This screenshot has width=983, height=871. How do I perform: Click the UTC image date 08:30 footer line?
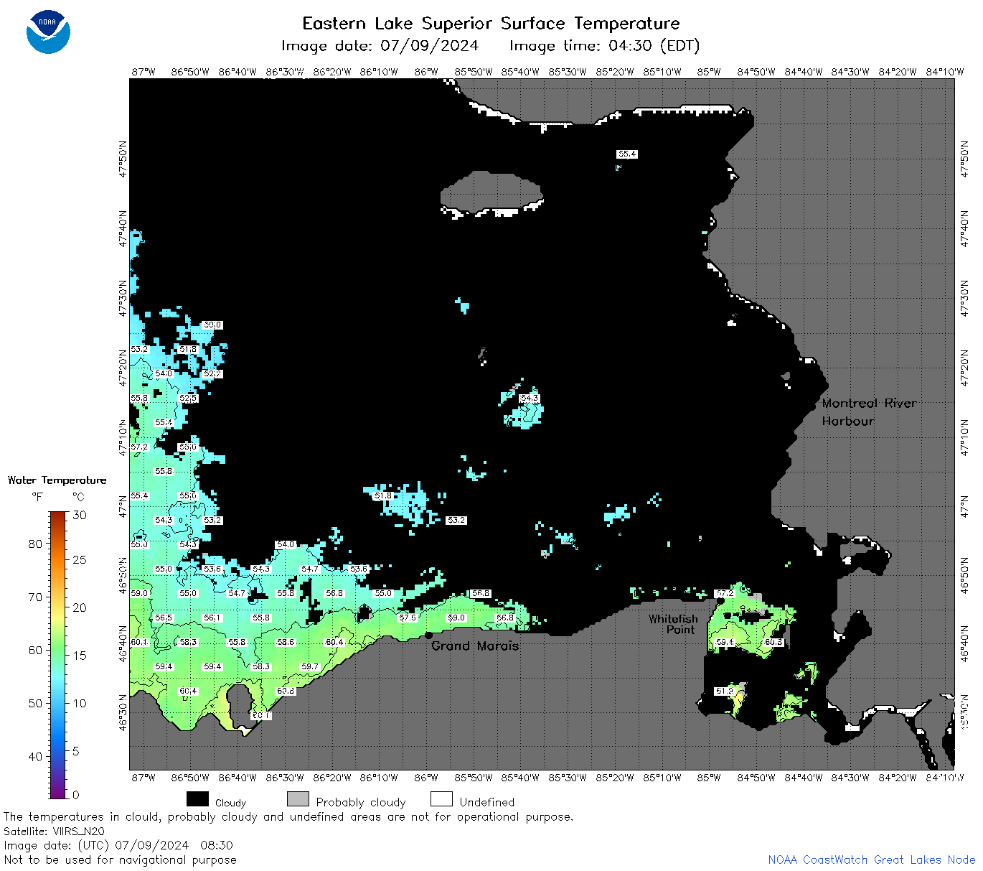click(118, 845)
